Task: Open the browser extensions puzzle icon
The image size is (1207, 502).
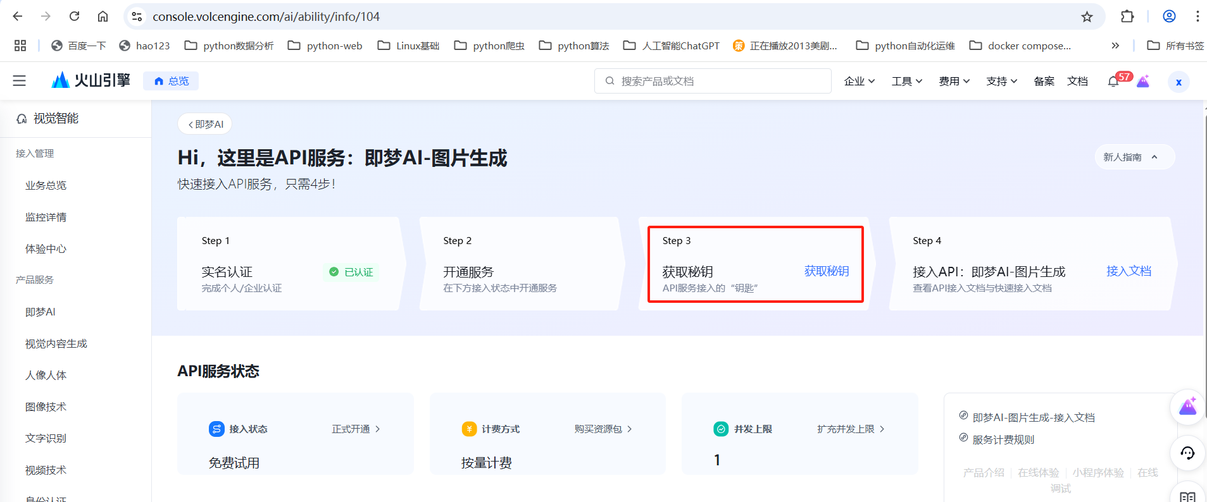Action: [x=1127, y=16]
